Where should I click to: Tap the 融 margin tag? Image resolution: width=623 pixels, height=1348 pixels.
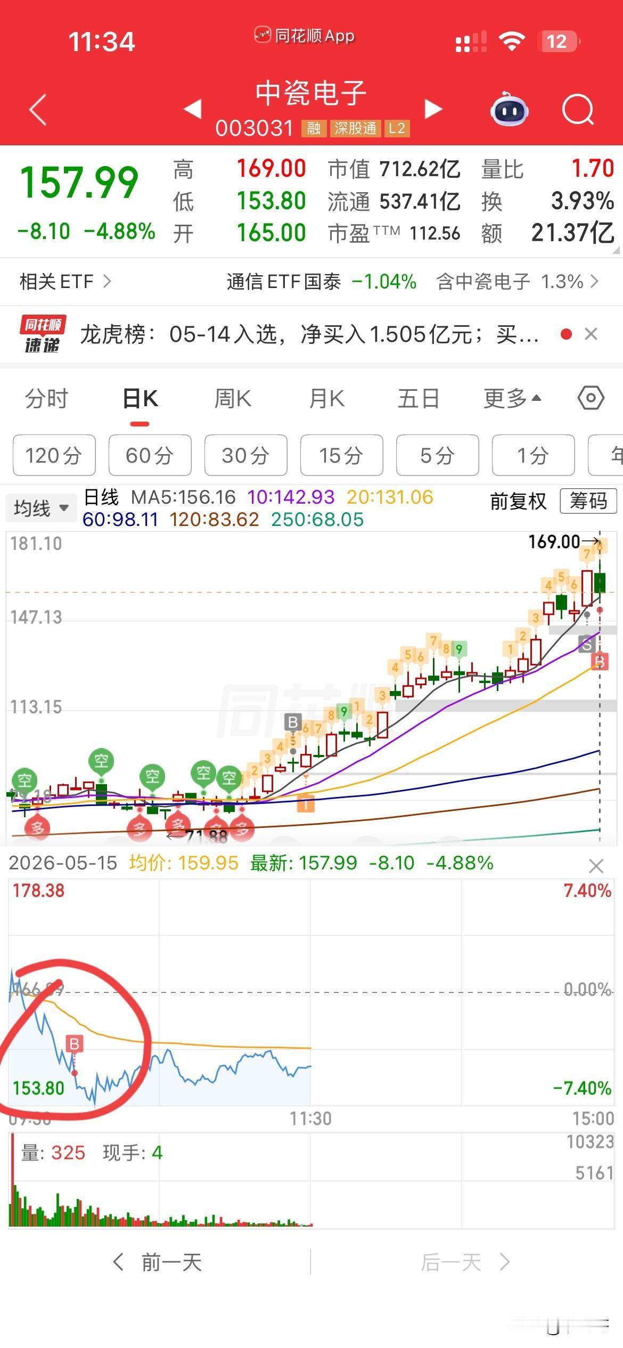pyautogui.click(x=314, y=128)
